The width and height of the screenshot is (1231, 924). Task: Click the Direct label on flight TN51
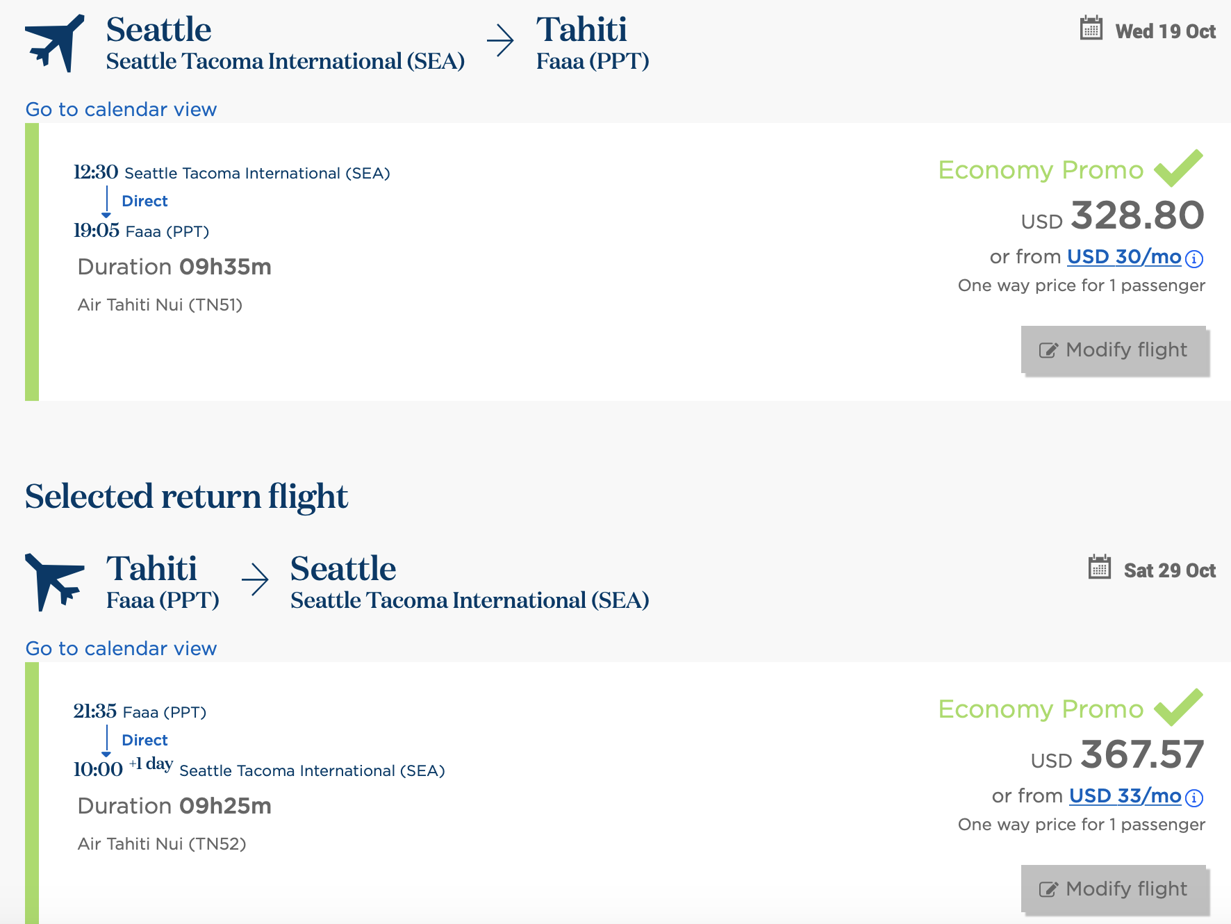point(144,201)
